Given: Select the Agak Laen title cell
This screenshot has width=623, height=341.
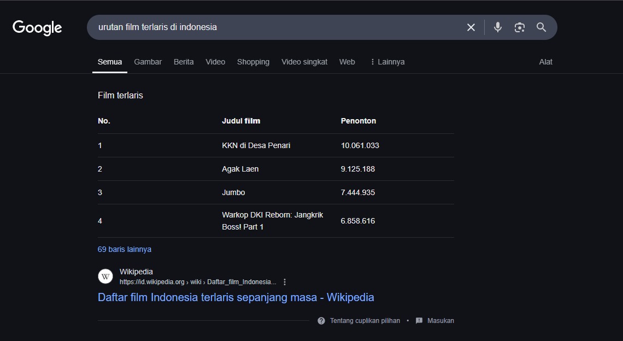Looking at the screenshot, I should coord(240,169).
